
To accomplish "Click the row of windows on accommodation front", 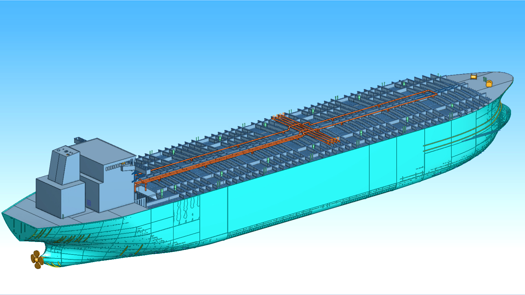I will [113, 167].
